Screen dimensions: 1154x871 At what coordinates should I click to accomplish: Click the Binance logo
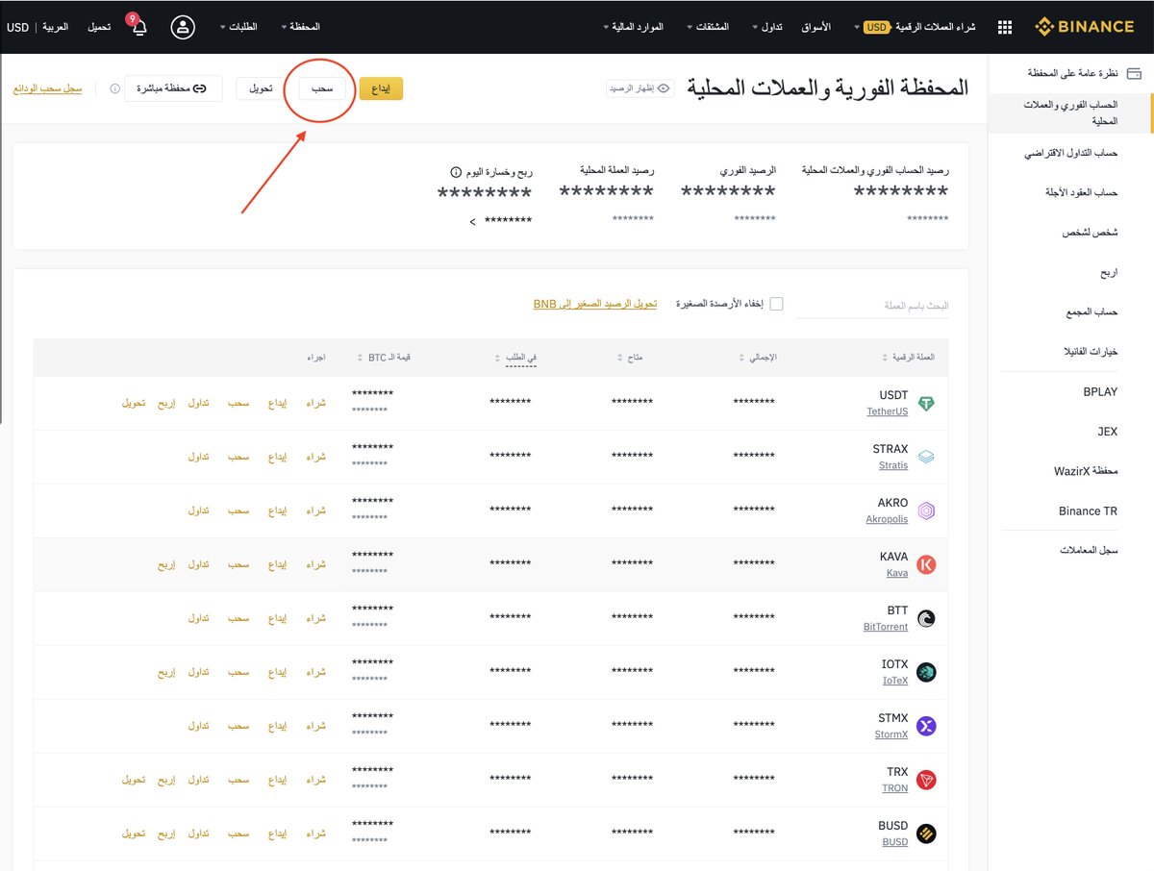point(1084,27)
